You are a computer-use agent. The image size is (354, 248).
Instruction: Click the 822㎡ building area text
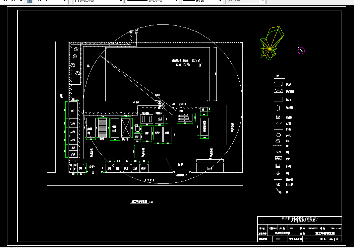[x=196, y=61]
